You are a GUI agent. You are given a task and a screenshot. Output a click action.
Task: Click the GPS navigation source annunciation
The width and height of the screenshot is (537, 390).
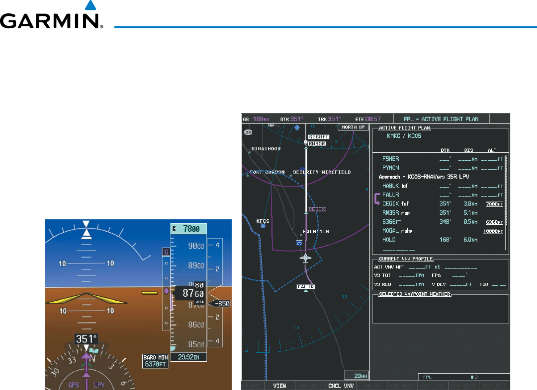74,385
